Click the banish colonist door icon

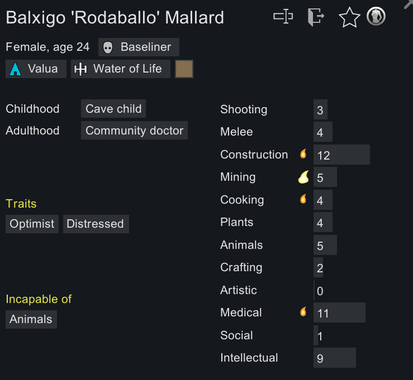click(315, 17)
